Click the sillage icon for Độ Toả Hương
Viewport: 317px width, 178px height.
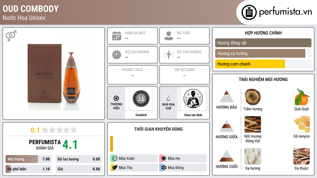pyautogui.click(x=169, y=55)
